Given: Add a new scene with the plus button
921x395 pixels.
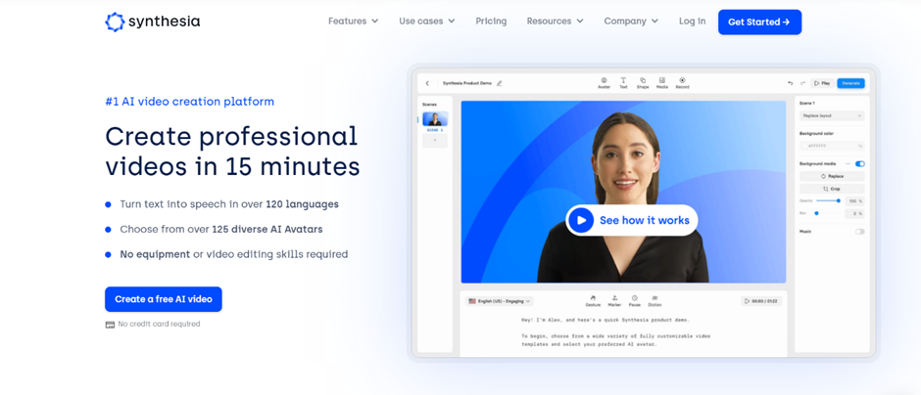Looking at the screenshot, I should pos(435,141).
